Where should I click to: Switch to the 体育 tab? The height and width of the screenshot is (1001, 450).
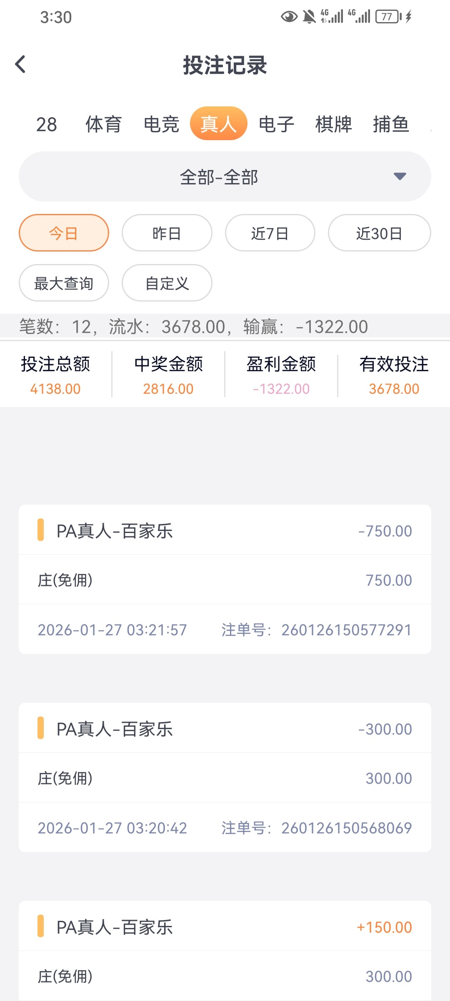[x=103, y=124]
